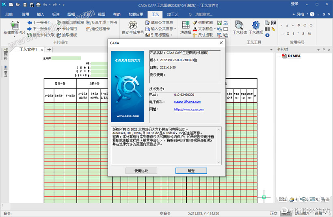Select DFMEA node in 卡片树 panel
The width and height of the screenshot is (333, 217).
tap(294, 56)
